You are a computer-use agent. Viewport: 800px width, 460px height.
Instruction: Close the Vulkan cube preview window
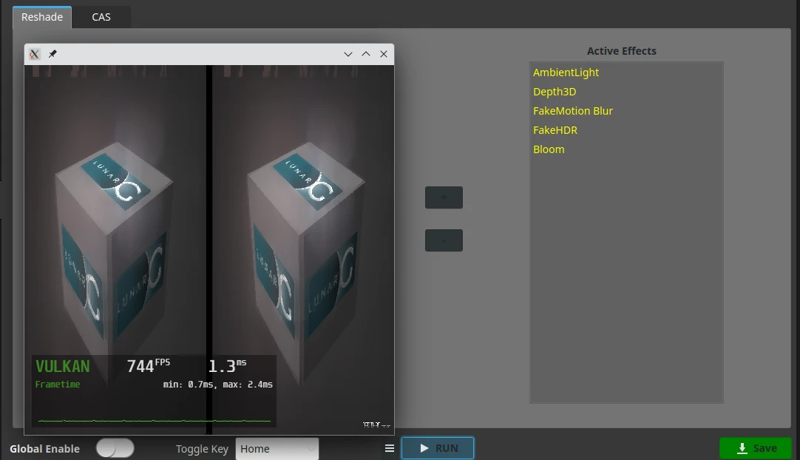pos(384,54)
